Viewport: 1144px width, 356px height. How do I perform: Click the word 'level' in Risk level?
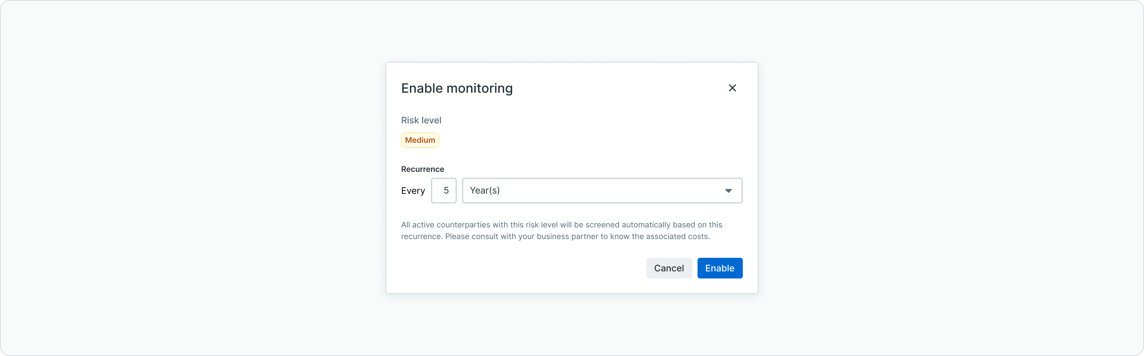point(431,120)
